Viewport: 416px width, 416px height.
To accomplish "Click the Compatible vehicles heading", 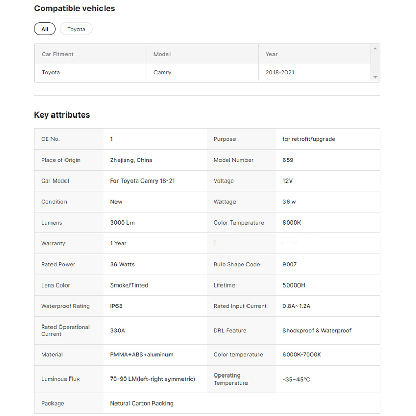I will tap(74, 8).
